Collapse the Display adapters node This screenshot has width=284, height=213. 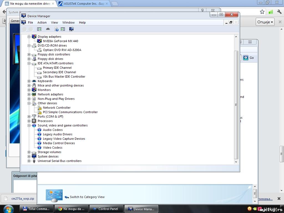click(x=29, y=37)
